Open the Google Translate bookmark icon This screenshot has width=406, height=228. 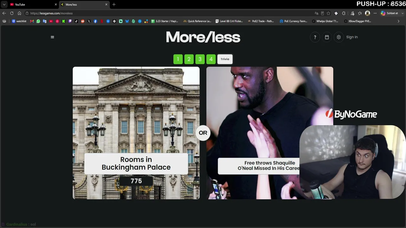click(45, 21)
